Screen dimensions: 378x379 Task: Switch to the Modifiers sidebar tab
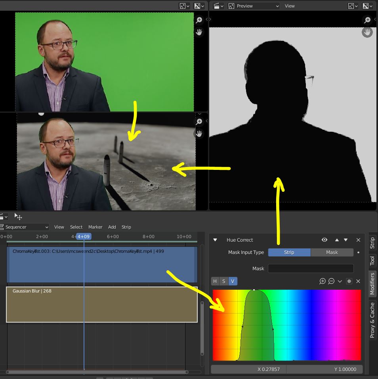point(372,283)
